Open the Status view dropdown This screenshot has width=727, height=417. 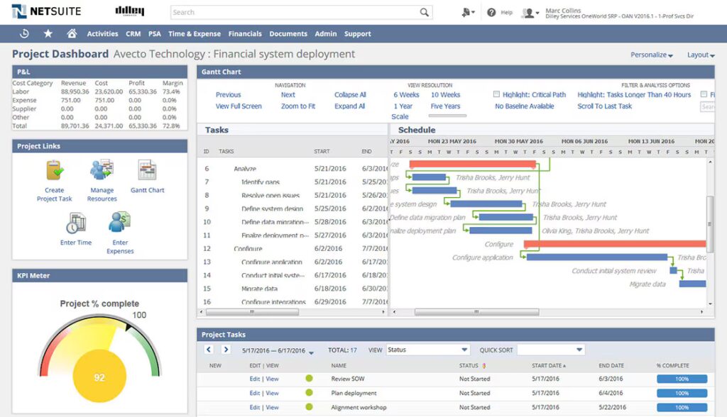point(428,350)
